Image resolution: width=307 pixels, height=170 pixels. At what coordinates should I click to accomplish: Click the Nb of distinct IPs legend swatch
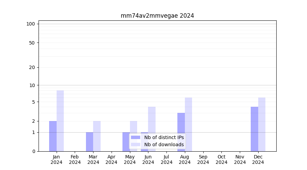135,137
